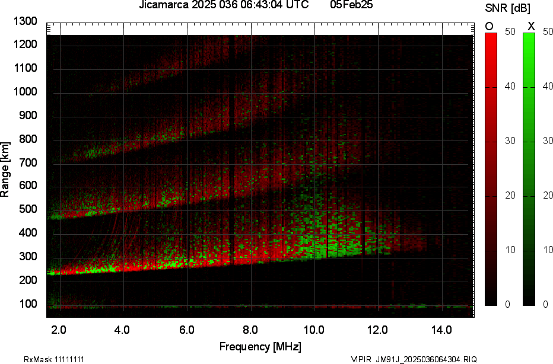
Task: Click the 4.0 frequency tick label
Action: pyautogui.click(x=122, y=330)
